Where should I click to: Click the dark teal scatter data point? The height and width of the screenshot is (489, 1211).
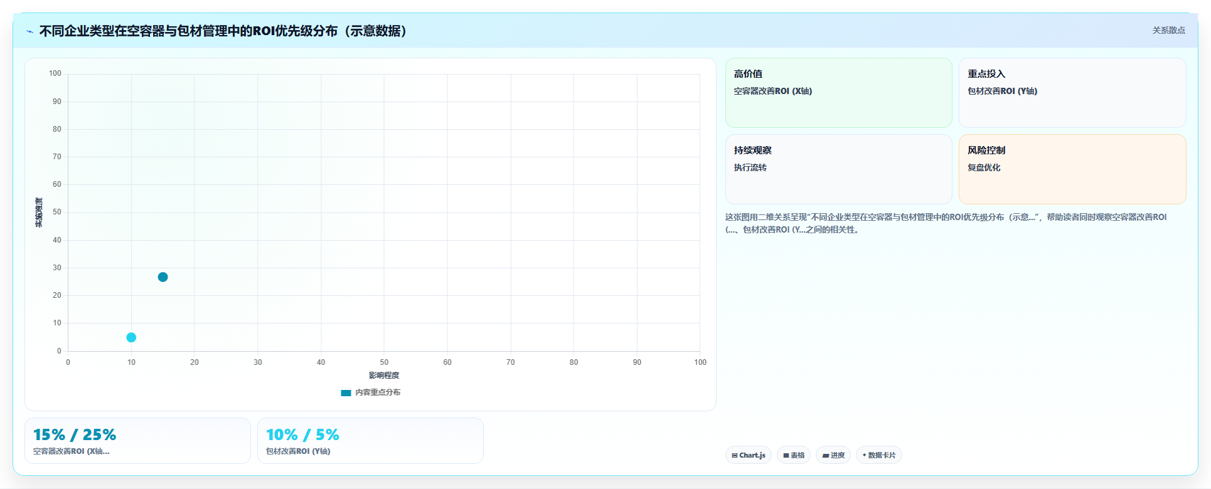163,277
